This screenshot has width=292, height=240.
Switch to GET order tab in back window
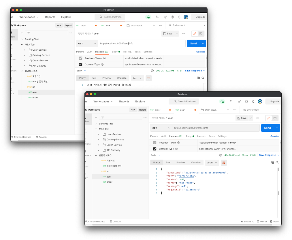(87, 25)
